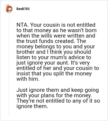Click the words "plans for the money."
This screenshot has width=108, height=121.
tap(66, 95)
